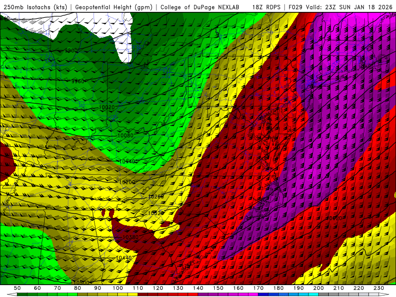Click the 220 knot value on the color scale
Image resolution: width=396 pixels, height=297 pixels.
click(359, 288)
